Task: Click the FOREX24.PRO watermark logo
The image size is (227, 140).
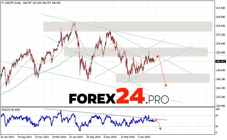Action: tap(119, 99)
